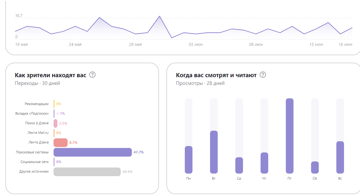
Task: Click the short Сб bar in the weekly chart
Action: pos(314,167)
